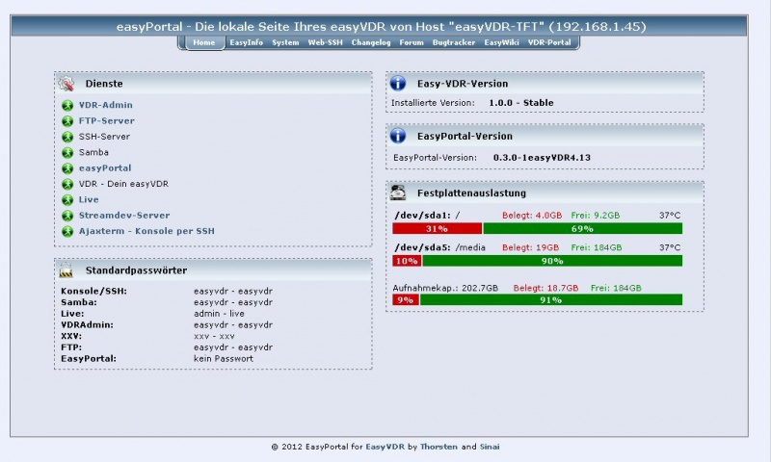Open the Home tab

coord(203,43)
